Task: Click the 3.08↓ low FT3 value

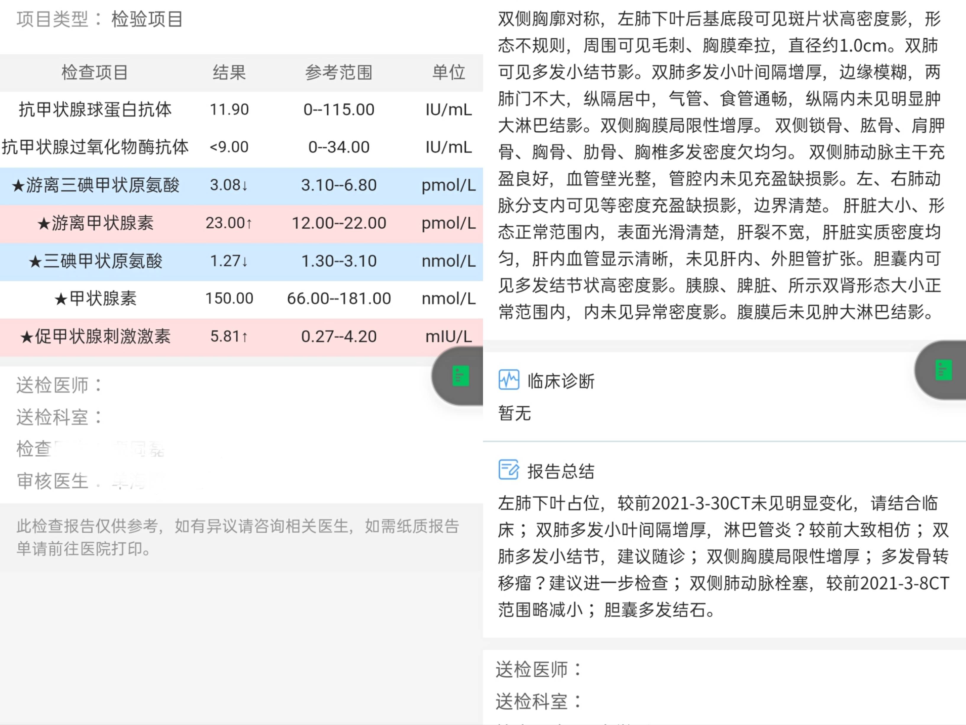Action: coord(229,185)
